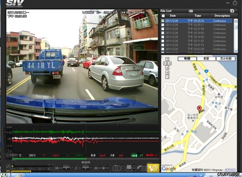242x177 pixels.
Task: Click the SIV logo in title bar
Action: [x=15, y=3]
